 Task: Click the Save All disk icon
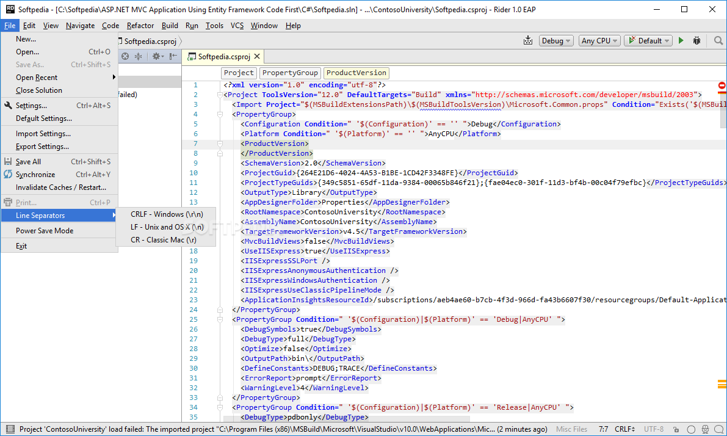[x=8, y=161]
